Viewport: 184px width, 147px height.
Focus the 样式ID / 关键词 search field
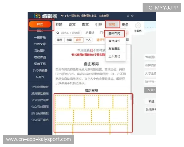[x=68, y=33]
